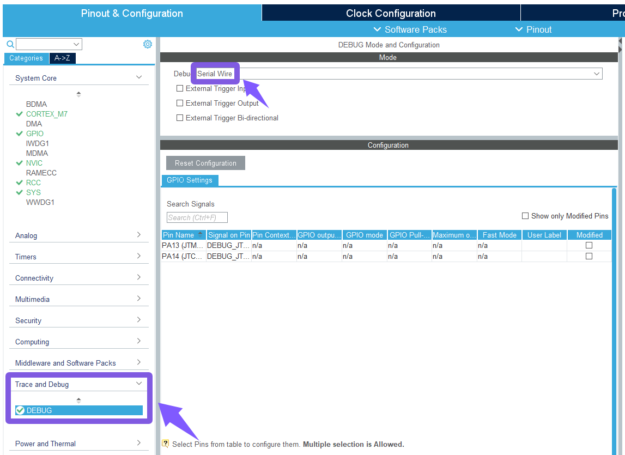This screenshot has height=455, width=625.
Task: Collapse the Trace and Debug category
Action: coord(139,384)
